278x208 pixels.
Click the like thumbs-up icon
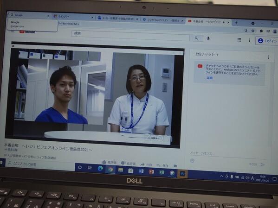pyautogui.click(x=104, y=162)
